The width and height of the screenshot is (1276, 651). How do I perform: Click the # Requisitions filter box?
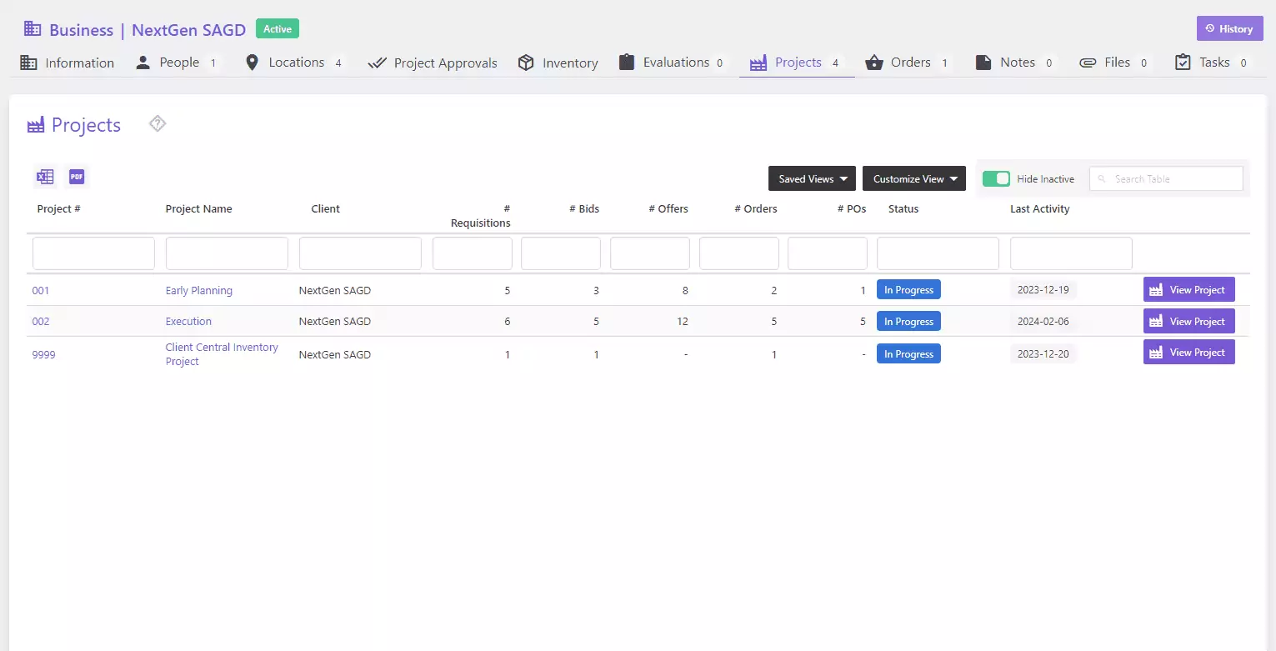[x=473, y=253]
